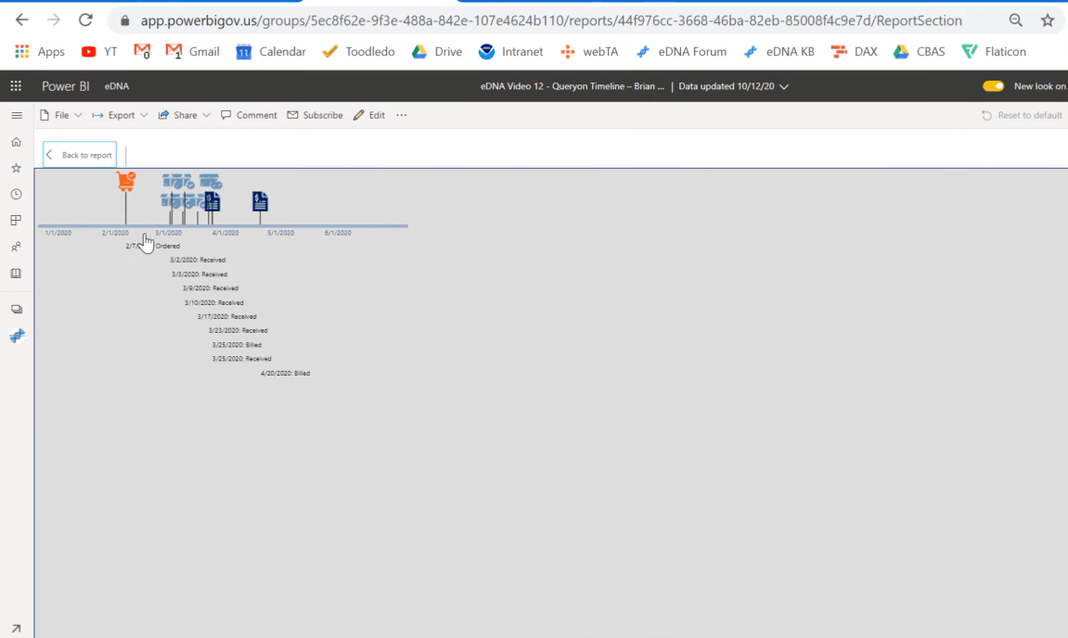Image resolution: width=1068 pixels, height=638 pixels.
Task: Open Shared with me sidebar icon
Action: 17,247
